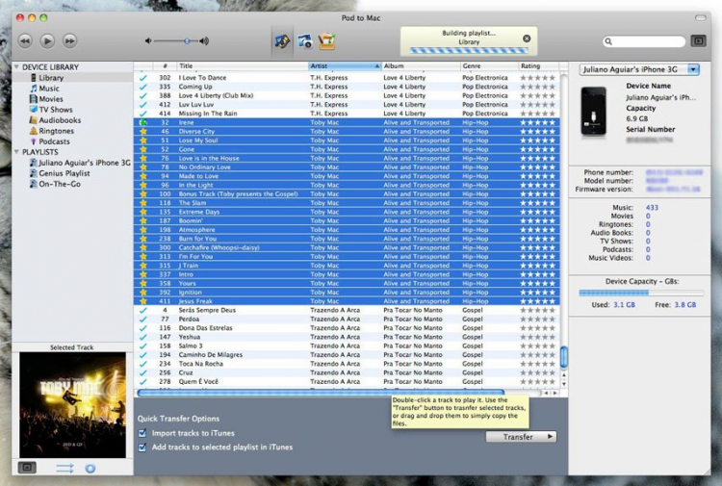
Task: Click the Toby Mac album artwork
Action: (x=72, y=405)
